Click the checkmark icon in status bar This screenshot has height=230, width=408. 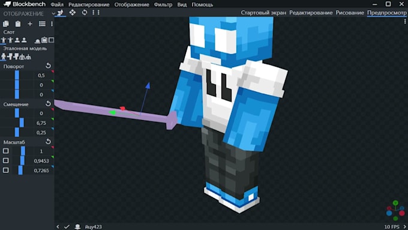coord(67,226)
